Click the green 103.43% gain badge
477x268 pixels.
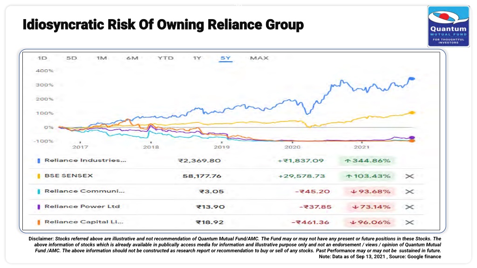pyautogui.click(x=368, y=176)
